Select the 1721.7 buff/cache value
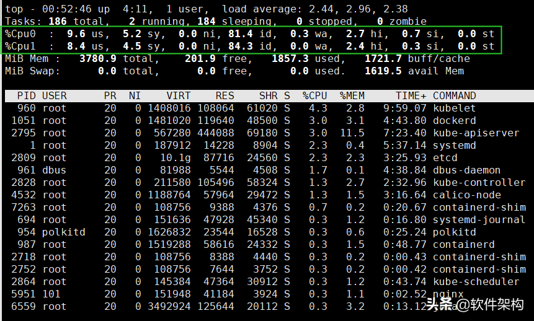This screenshot has height=321, width=534. 383,58
